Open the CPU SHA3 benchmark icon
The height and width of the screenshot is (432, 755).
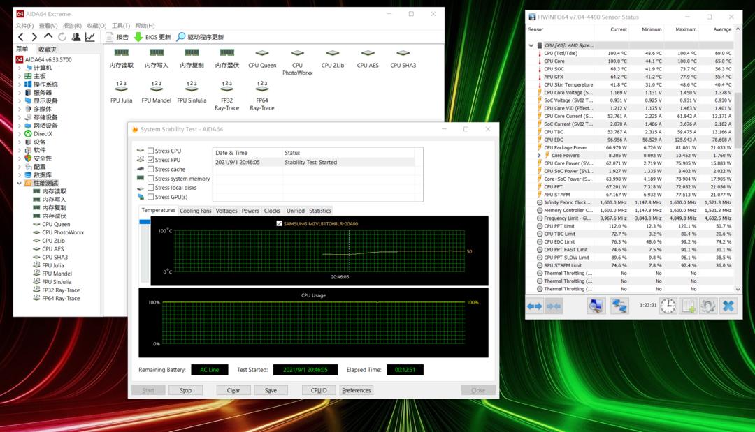(403, 59)
